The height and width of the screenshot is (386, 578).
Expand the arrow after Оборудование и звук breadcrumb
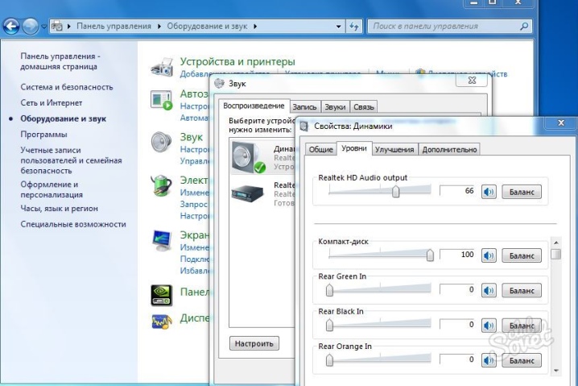point(255,27)
